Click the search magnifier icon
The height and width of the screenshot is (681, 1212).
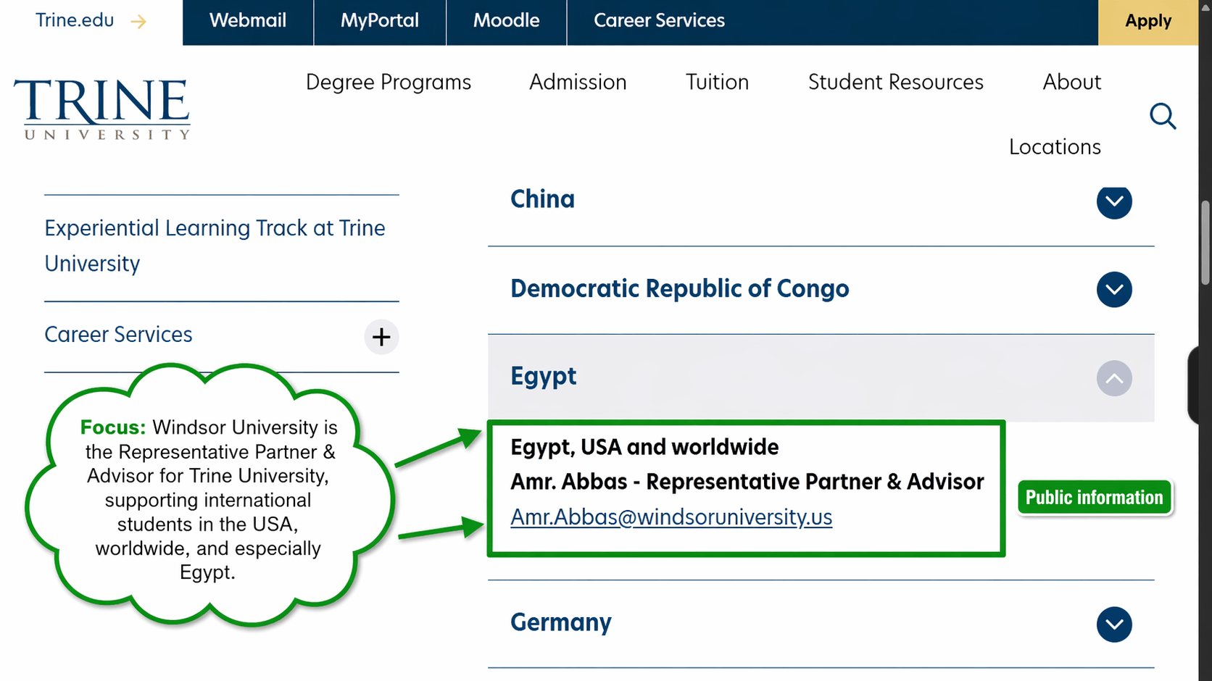pyautogui.click(x=1163, y=116)
